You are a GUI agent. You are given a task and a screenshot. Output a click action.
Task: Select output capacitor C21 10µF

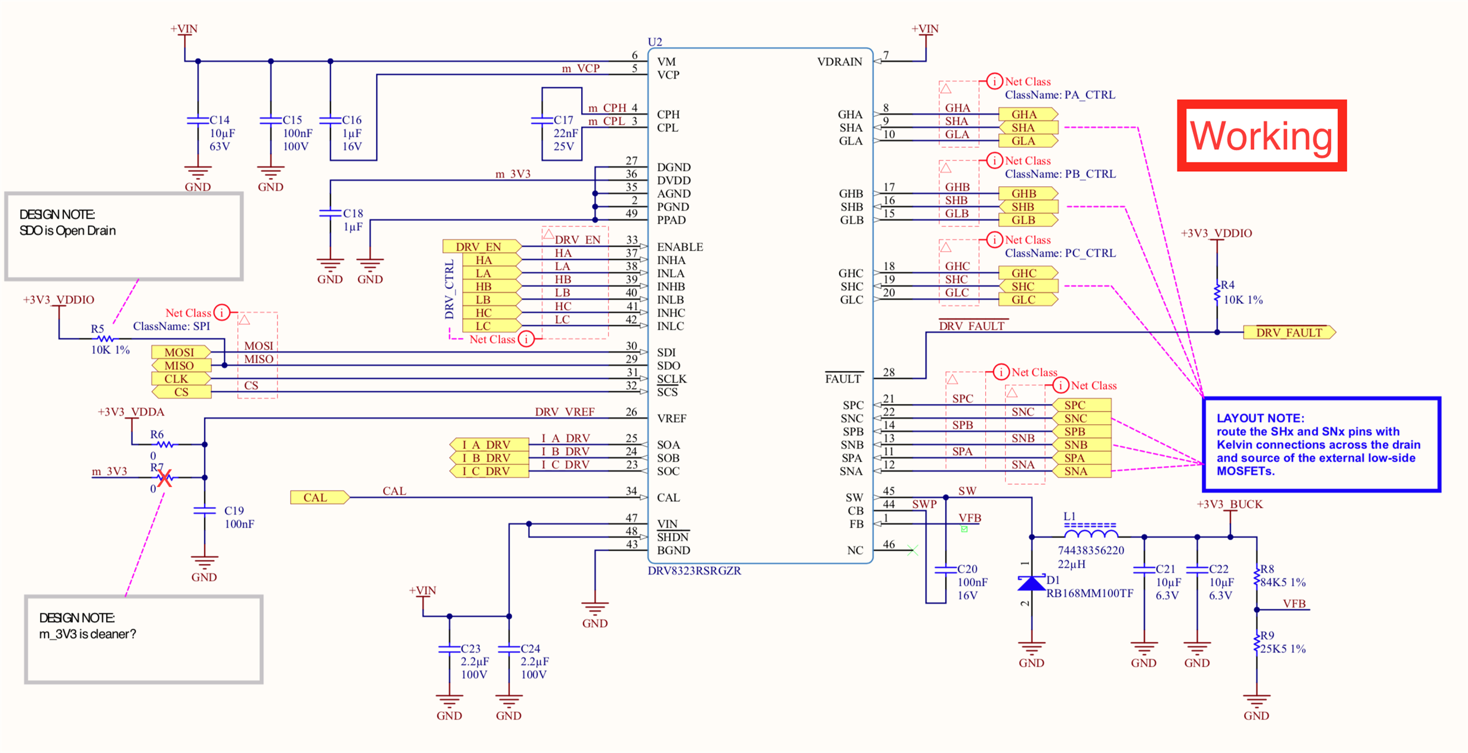pyautogui.click(x=1144, y=570)
